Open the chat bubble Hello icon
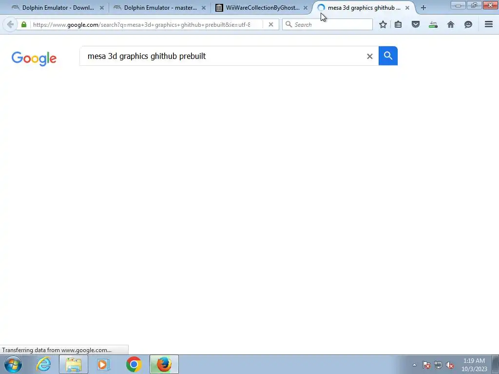 click(x=468, y=24)
